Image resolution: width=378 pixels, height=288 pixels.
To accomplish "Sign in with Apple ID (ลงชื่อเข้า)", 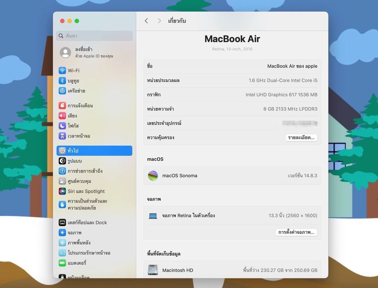I will coord(84,49).
